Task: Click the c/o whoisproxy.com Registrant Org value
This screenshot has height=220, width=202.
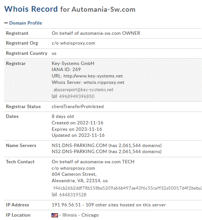Action: tap(73, 43)
